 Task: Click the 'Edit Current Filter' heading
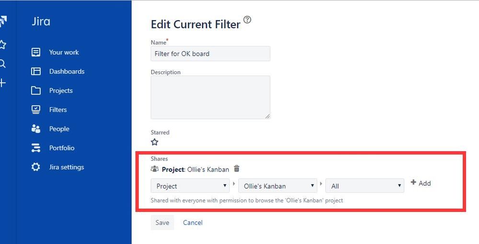click(196, 25)
